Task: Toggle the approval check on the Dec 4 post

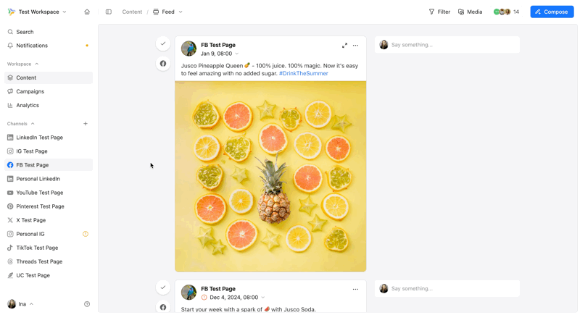Action: point(163,287)
